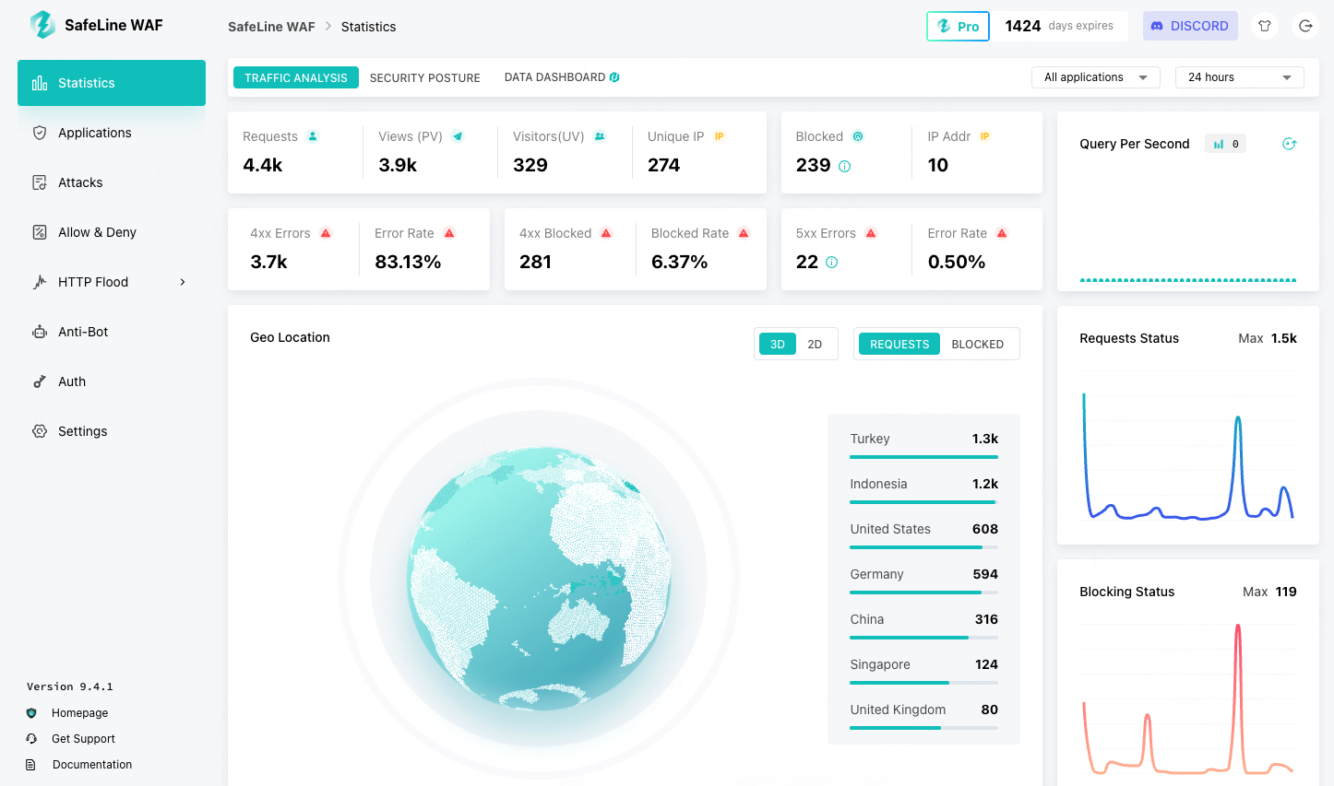
Task: Click the info icon beside Blocked 239
Action: [844, 166]
